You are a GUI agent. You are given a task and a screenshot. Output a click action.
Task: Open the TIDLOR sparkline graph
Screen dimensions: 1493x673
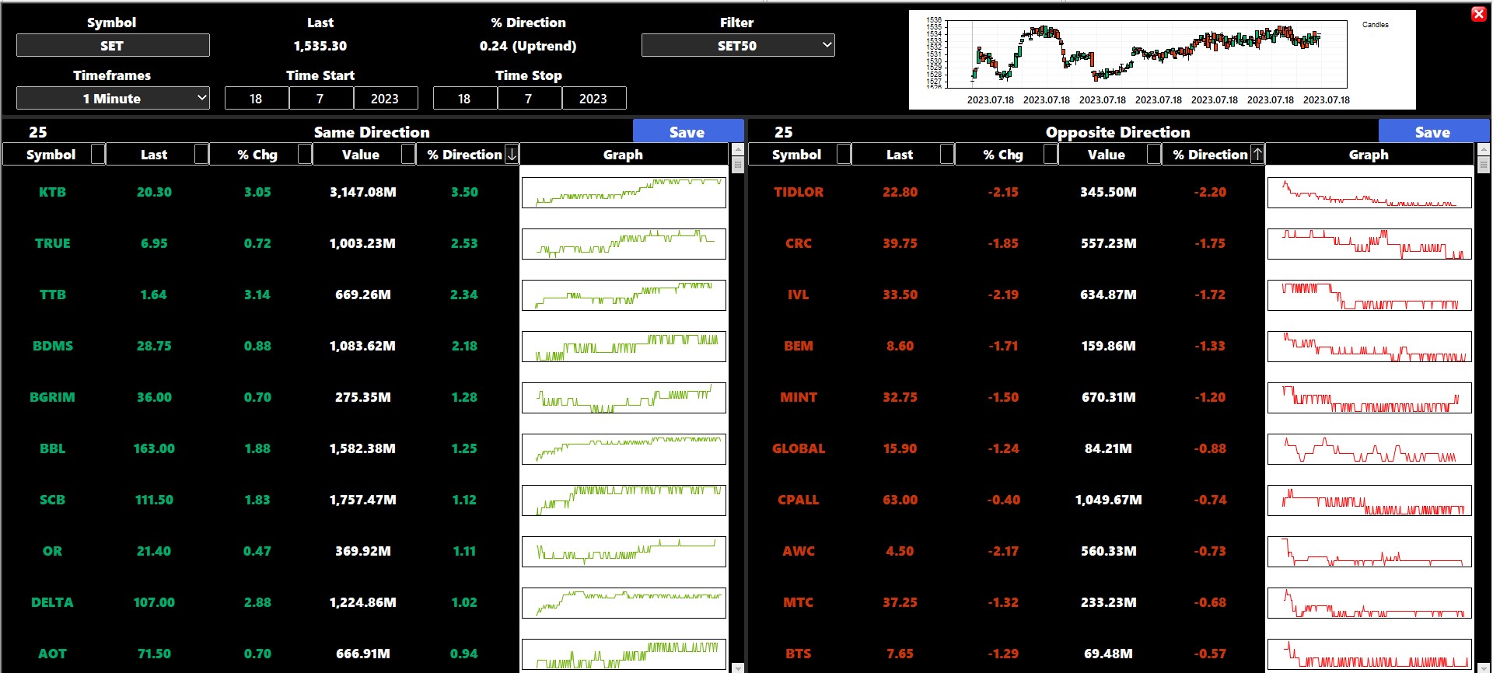pos(1369,193)
